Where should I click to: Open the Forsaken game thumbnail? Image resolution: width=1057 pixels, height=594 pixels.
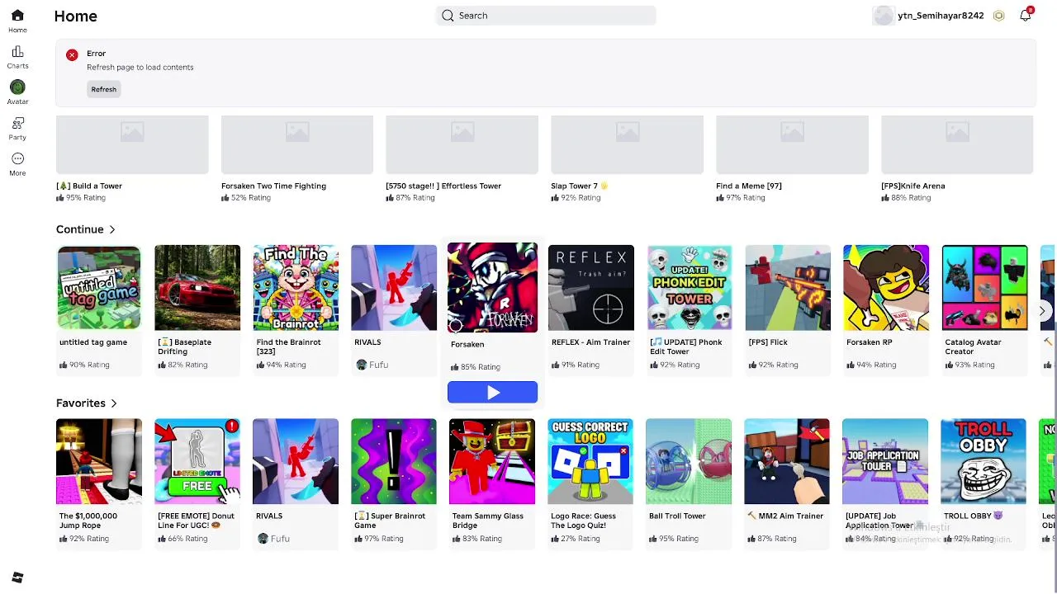[492, 288]
